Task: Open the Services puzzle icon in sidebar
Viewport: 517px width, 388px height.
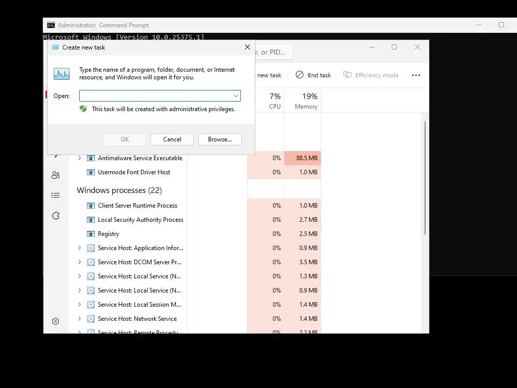Action: (56, 216)
